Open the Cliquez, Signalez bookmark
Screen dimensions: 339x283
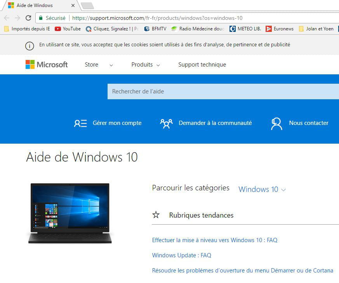pos(112,28)
